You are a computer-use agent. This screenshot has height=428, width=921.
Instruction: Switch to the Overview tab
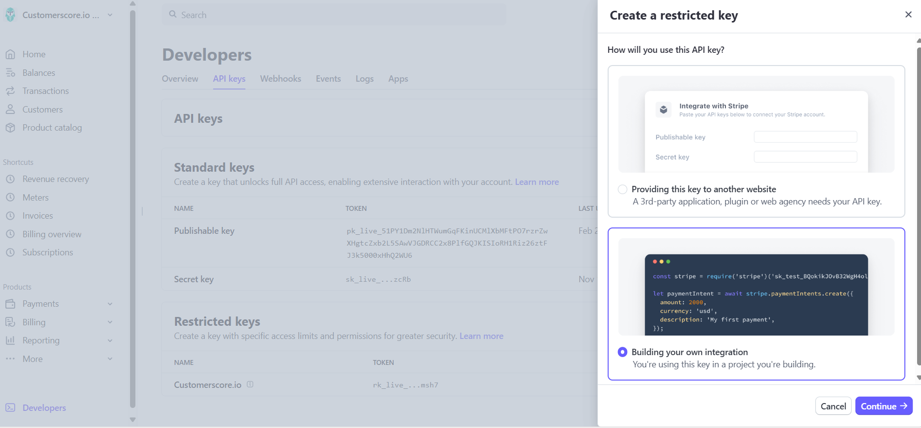[x=180, y=79]
